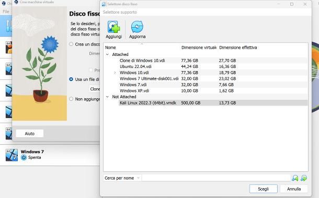The width and height of the screenshot is (319, 198).
Task: Open the Cerca per nome dropdown
Action: (x=122, y=178)
